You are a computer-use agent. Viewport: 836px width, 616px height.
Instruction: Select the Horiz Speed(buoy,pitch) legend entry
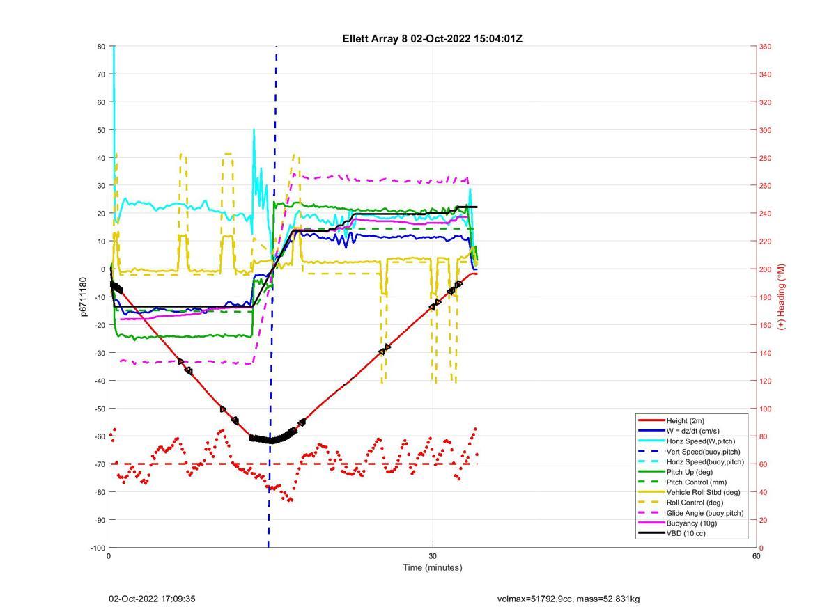click(691, 461)
